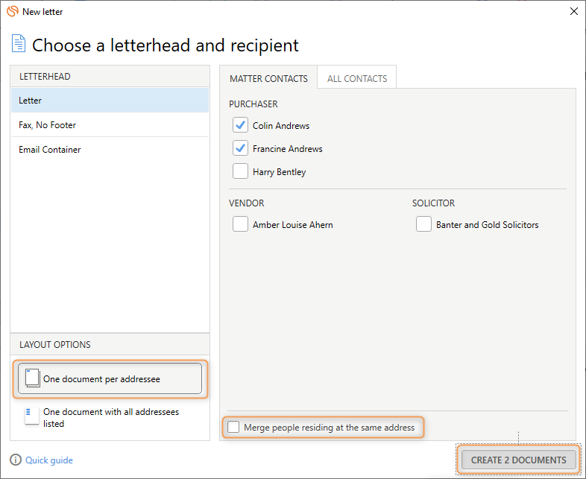This screenshot has height=479, width=586.
Task: Select Fax, No Footer letterhead
Action: click(110, 124)
